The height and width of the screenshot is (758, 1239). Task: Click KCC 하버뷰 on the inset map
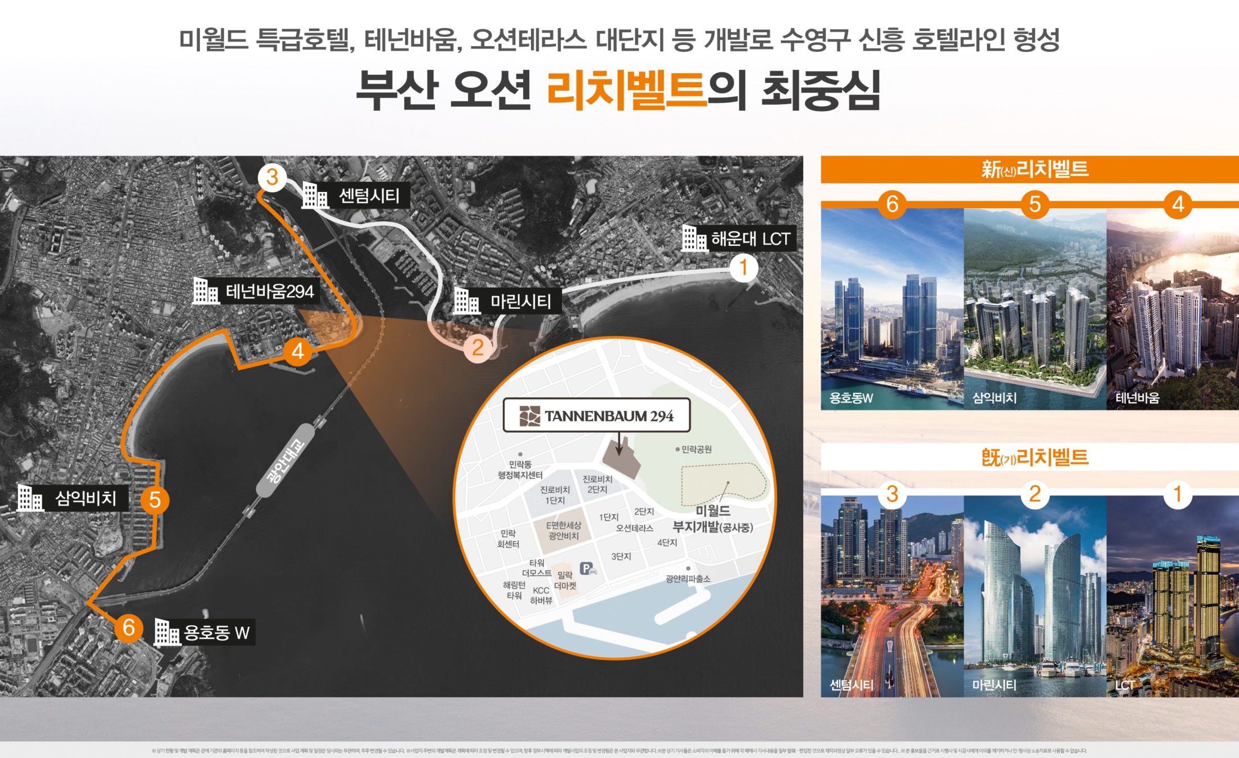point(541,595)
